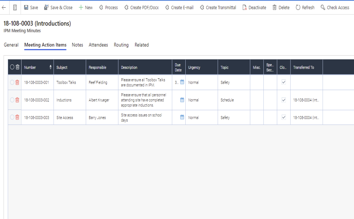Click the header delete-all trash icon
Viewport: 354px width, 219px height.
point(18,67)
